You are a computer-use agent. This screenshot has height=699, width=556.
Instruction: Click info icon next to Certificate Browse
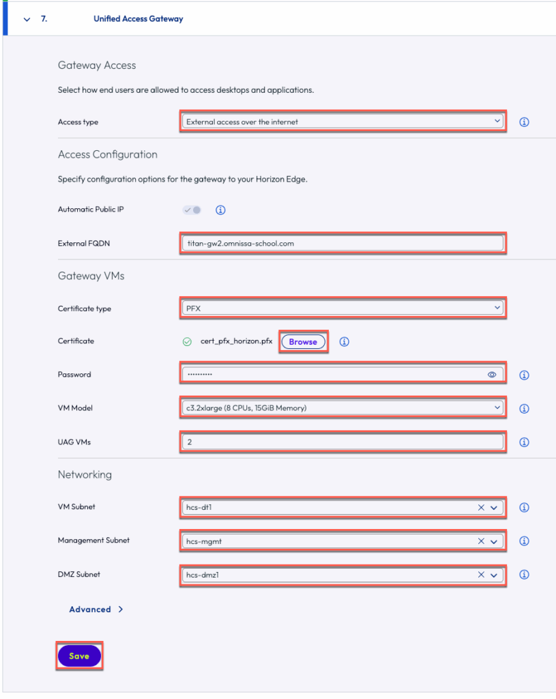345,341
